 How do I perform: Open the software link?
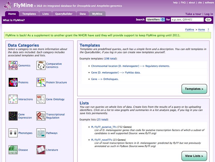point(209,3)
